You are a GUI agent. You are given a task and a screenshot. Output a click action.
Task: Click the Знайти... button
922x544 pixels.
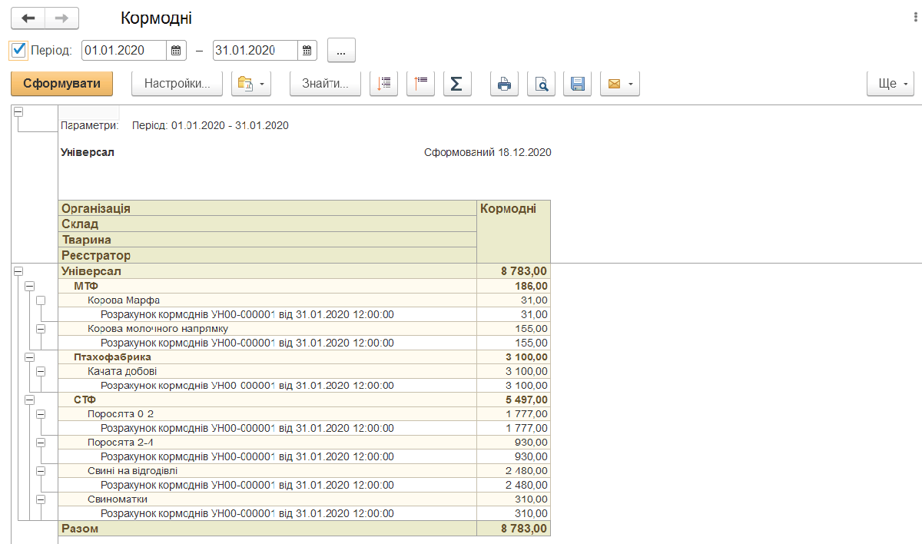click(x=325, y=84)
